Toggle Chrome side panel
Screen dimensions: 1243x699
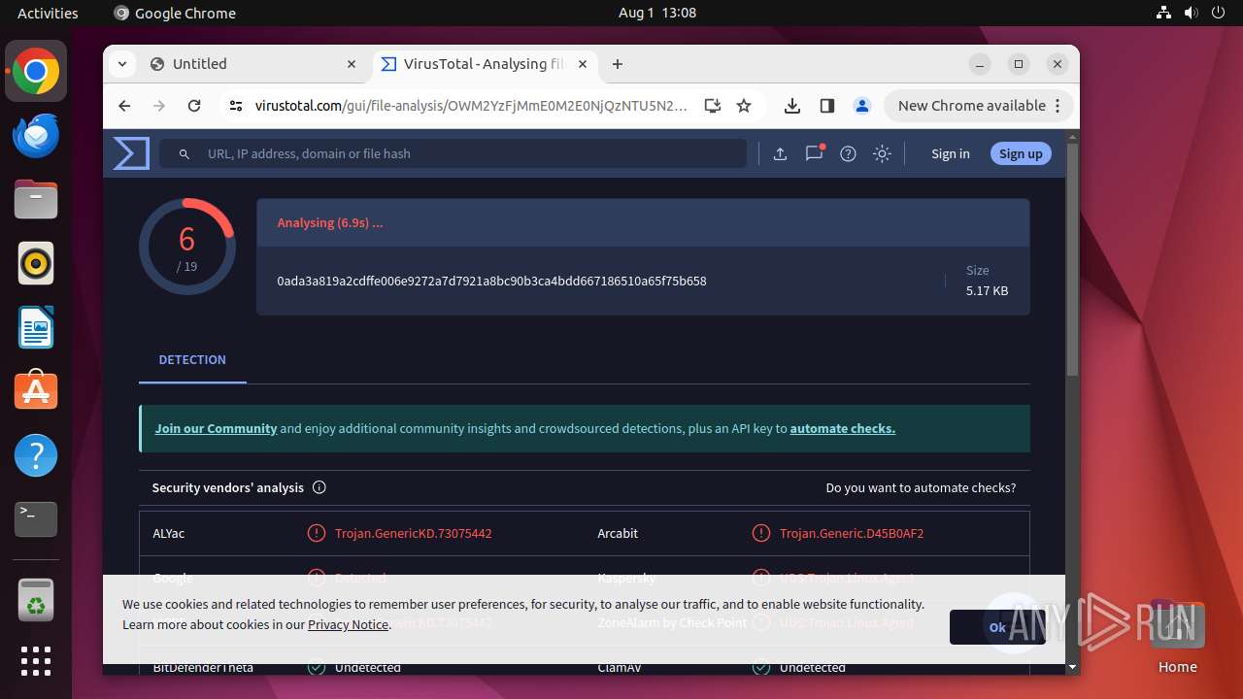point(827,106)
